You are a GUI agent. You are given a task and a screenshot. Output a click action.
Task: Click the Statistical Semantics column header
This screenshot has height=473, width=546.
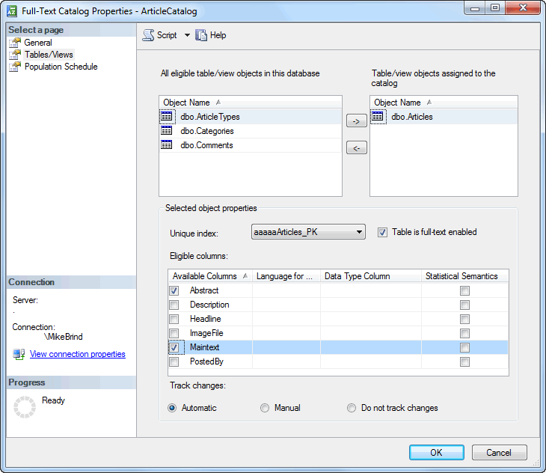tap(465, 276)
